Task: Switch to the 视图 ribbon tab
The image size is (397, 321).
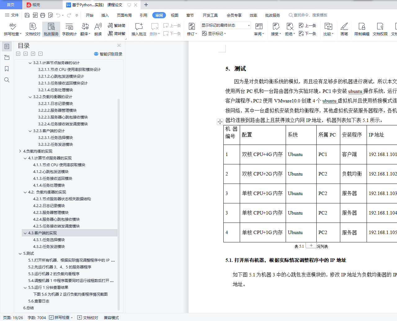Action: [x=175, y=15]
